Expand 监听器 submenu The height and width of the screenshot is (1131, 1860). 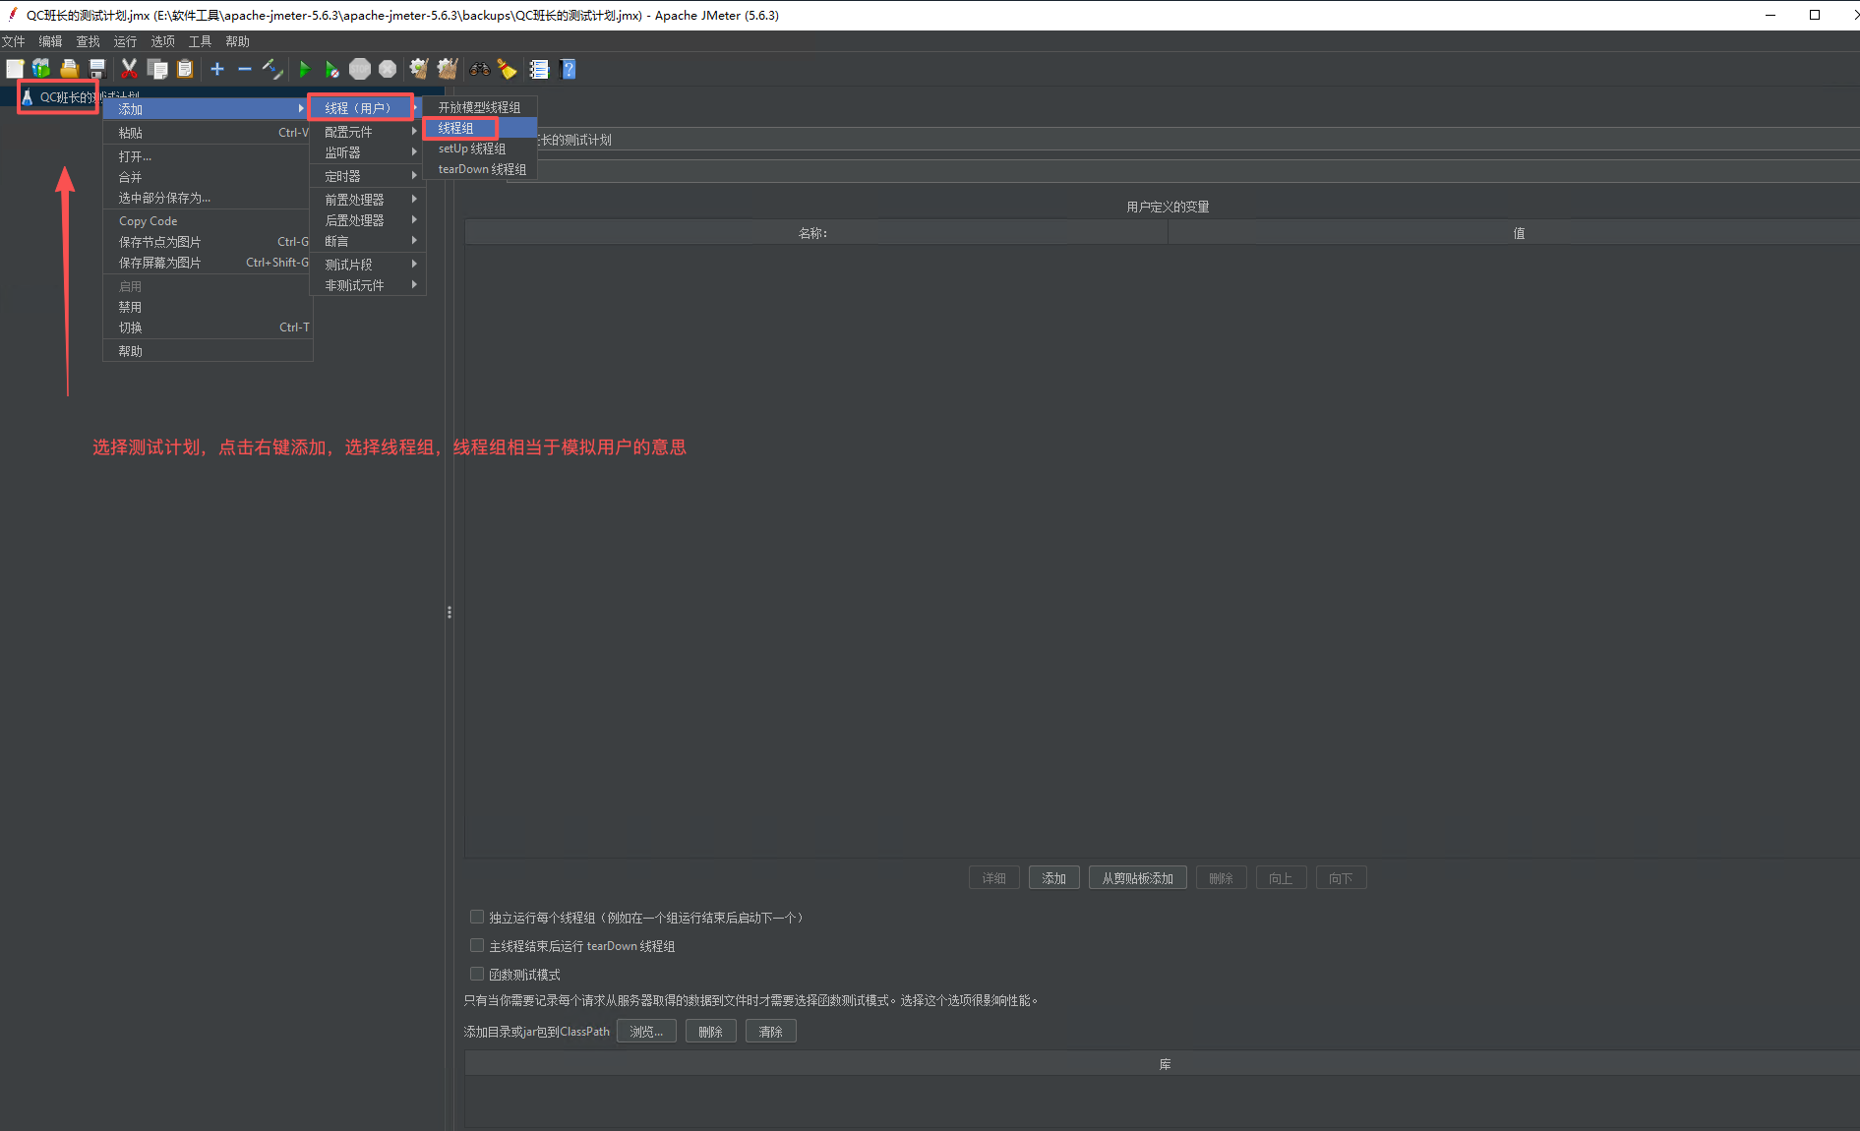coord(367,152)
